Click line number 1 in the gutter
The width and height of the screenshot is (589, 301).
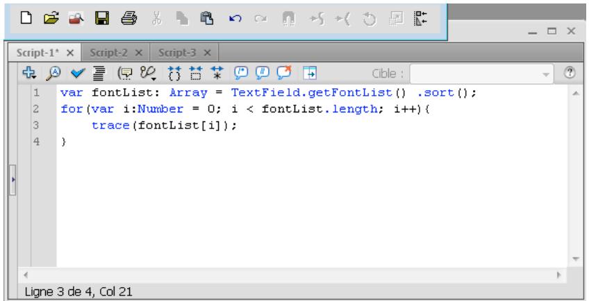coord(36,92)
